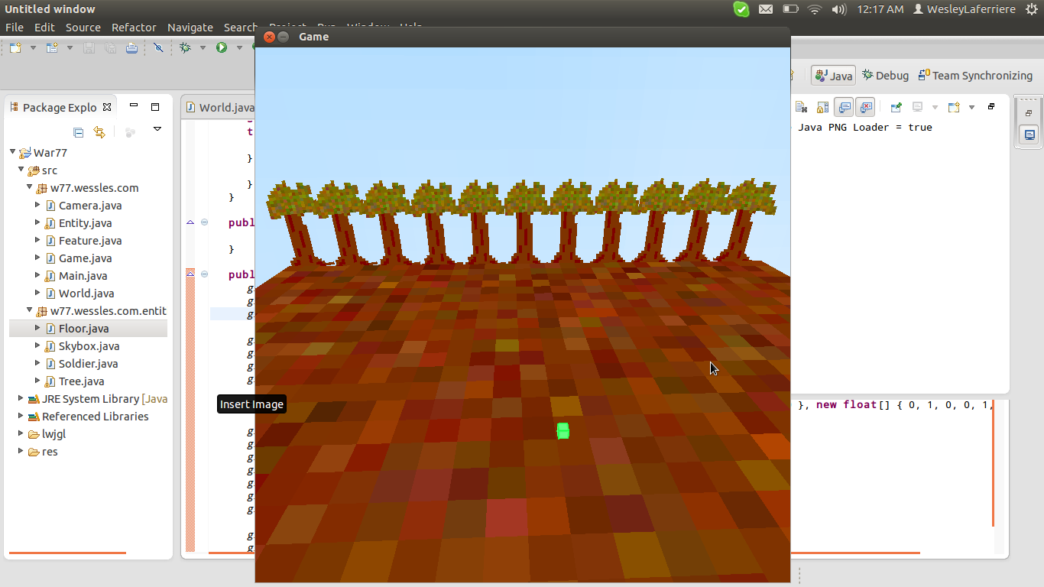This screenshot has height=587, width=1044.
Task: Open the Run launch dropdown arrow
Action: tap(239, 47)
